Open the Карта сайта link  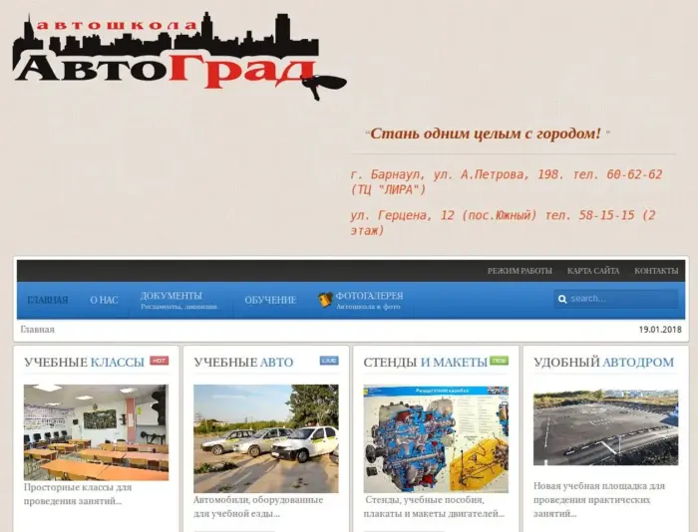tap(593, 271)
